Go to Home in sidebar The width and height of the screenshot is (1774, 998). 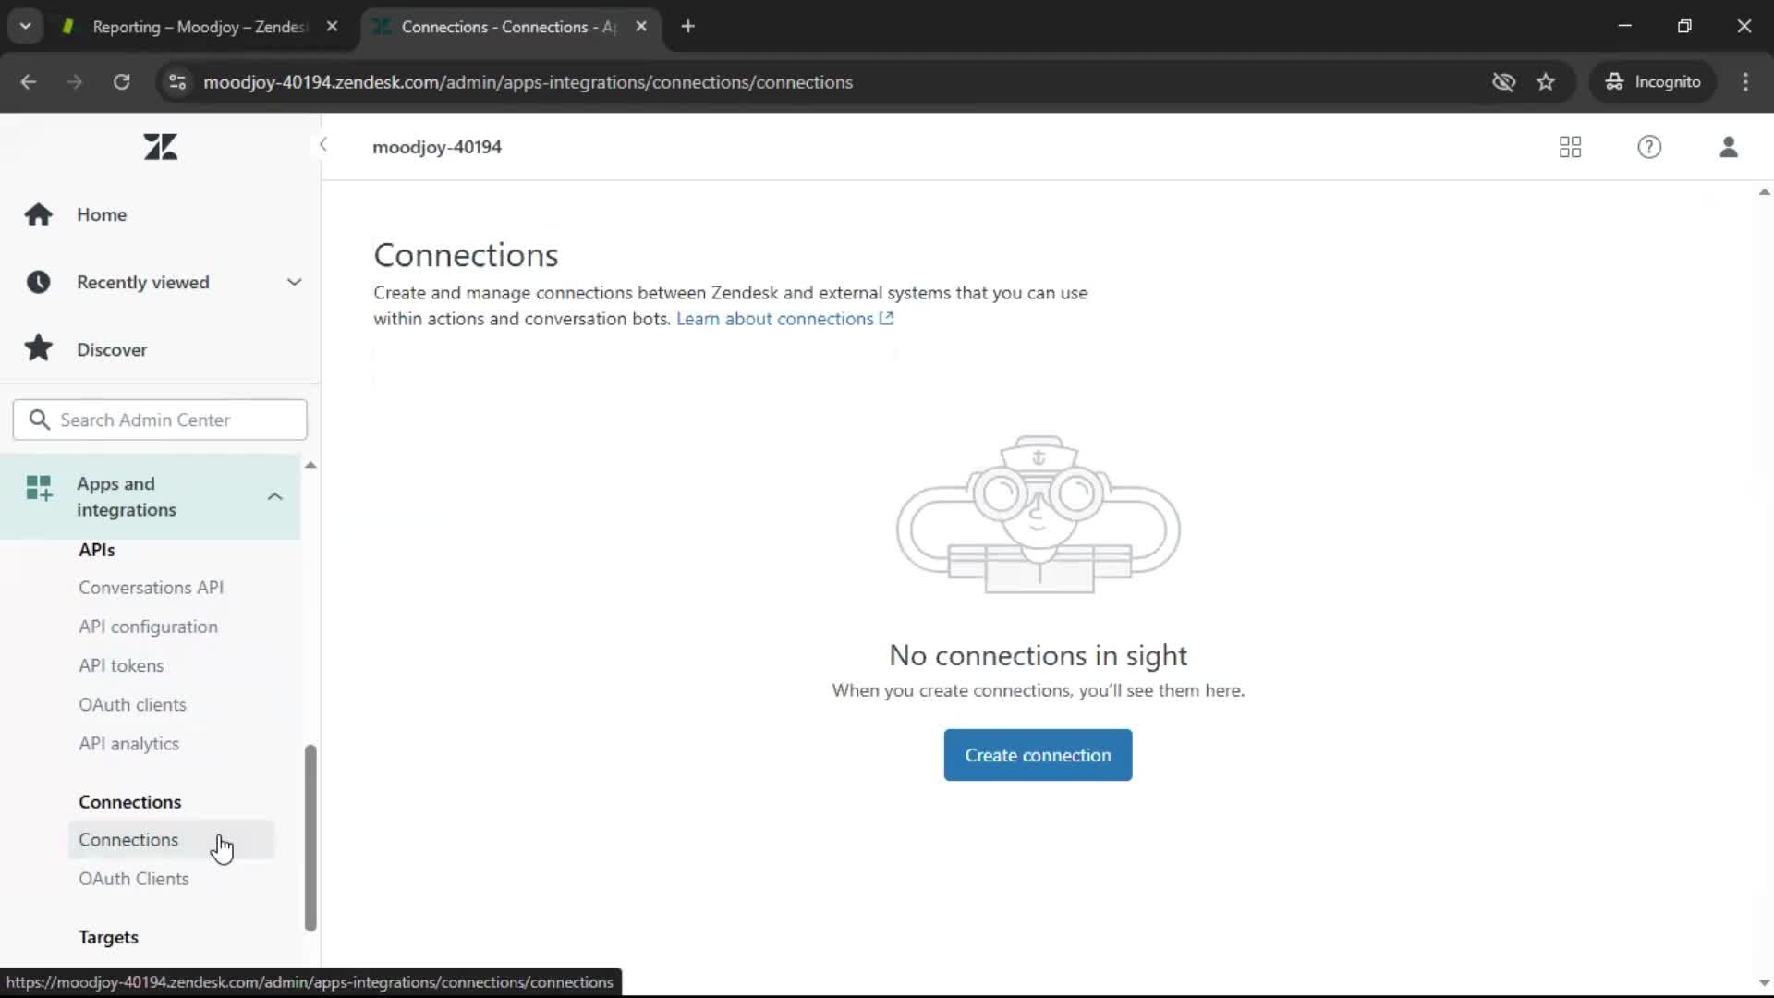102,214
